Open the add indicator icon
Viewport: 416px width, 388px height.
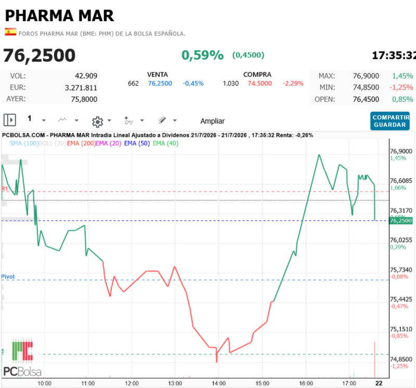(x=128, y=120)
